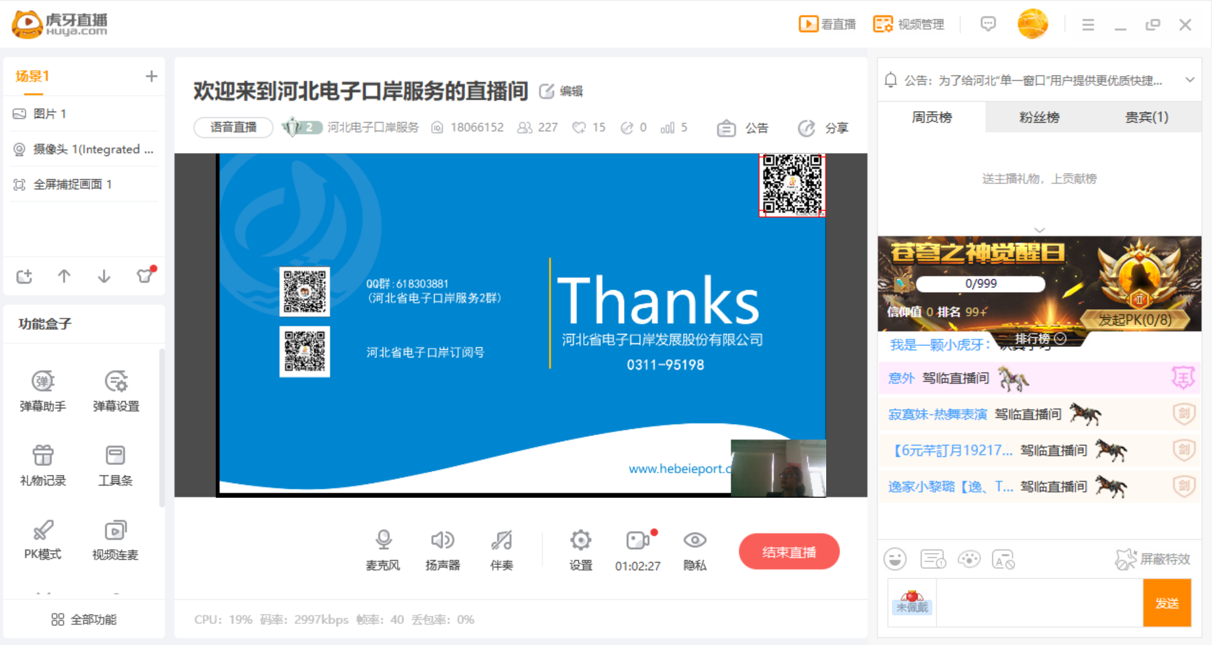Click the add source icon below scene list
Screen dimensions: 1212x645
tap(24, 276)
